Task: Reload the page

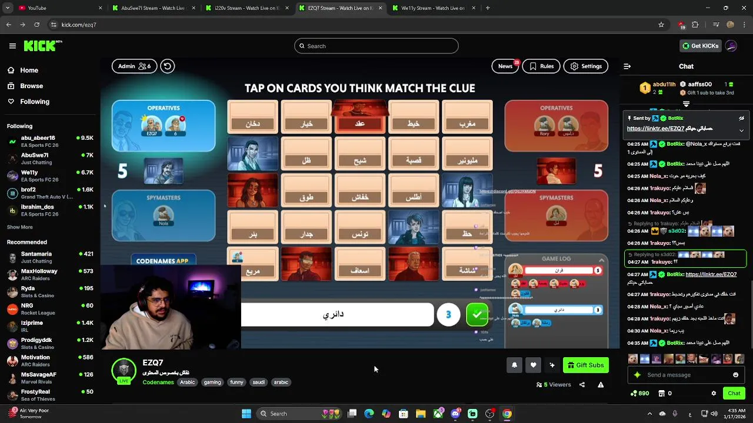Action: [x=36, y=25]
